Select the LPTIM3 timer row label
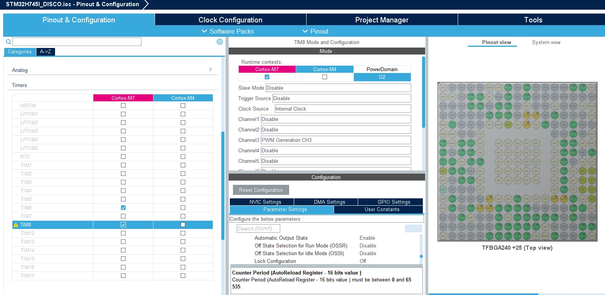Image resolution: width=605 pixels, height=295 pixels. (29, 131)
